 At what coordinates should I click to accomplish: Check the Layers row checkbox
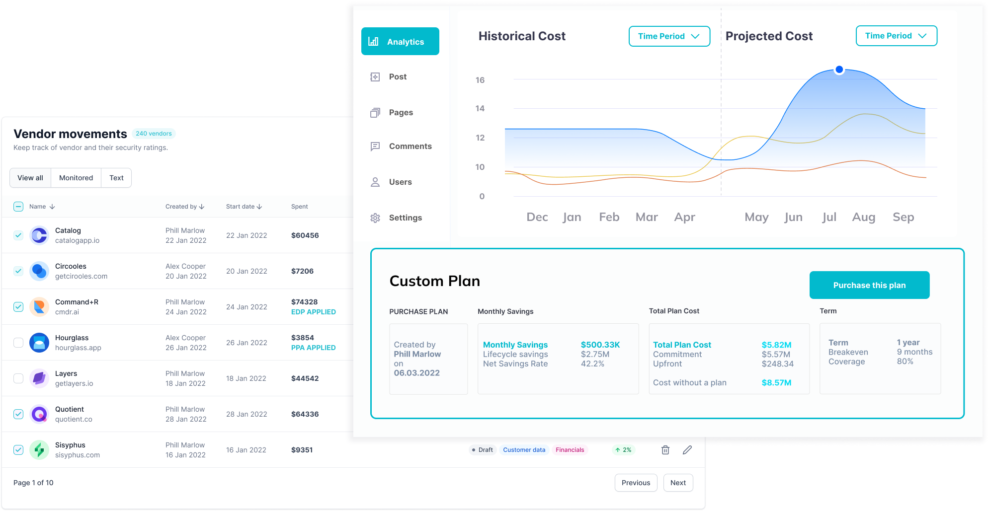pyautogui.click(x=18, y=378)
